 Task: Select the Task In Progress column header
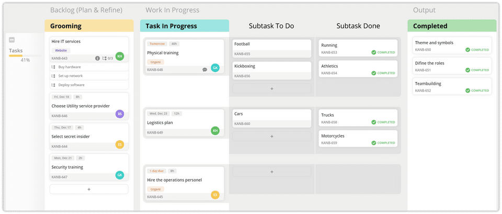pos(184,26)
